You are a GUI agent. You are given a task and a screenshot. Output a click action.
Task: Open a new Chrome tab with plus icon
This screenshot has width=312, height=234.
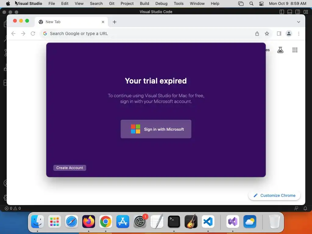point(115,22)
